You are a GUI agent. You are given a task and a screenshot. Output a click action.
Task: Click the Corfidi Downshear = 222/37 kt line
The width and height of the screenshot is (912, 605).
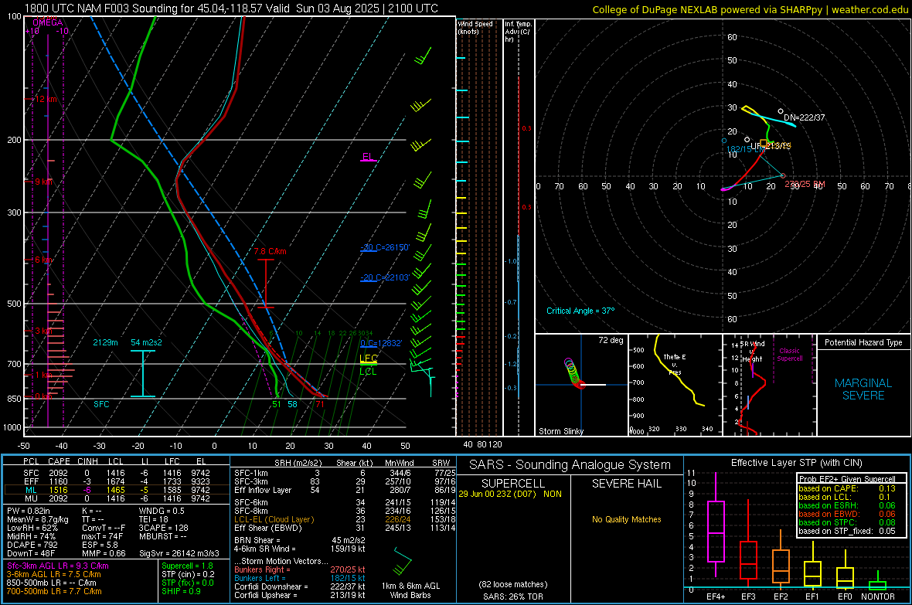click(x=300, y=587)
